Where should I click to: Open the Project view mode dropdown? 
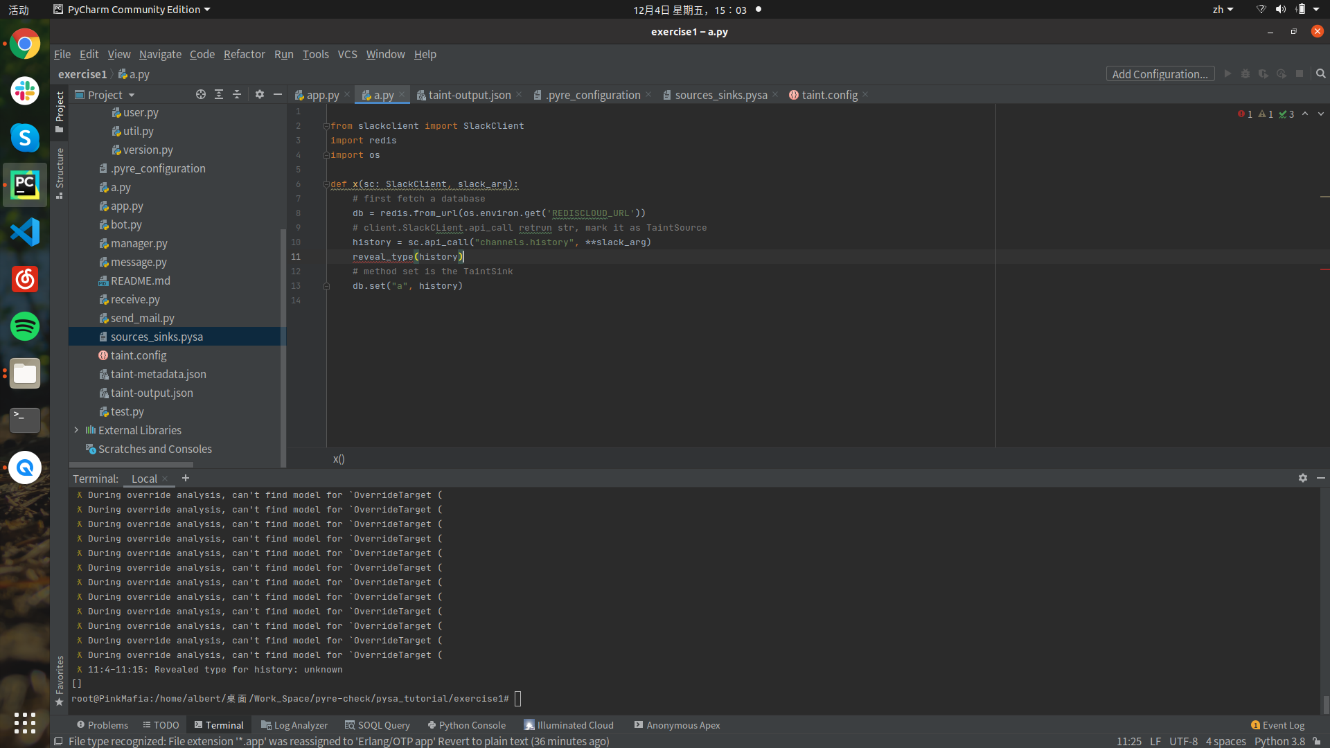coord(132,94)
